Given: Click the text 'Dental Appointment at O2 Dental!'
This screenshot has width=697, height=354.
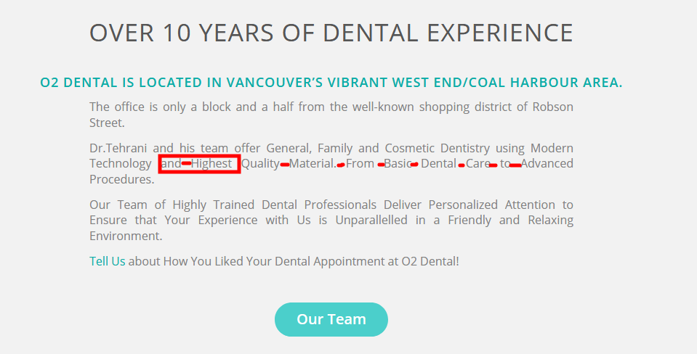Looking at the screenshot, I should (x=367, y=261).
